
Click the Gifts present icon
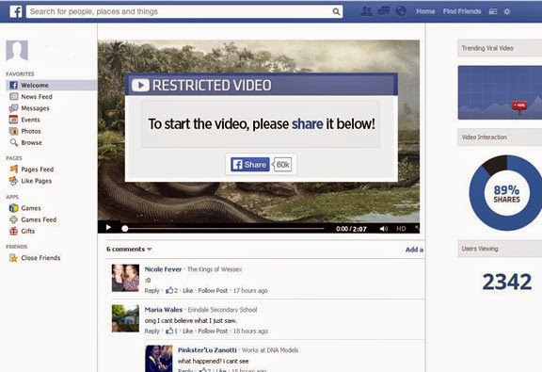pyautogui.click(x=13, y=231)
